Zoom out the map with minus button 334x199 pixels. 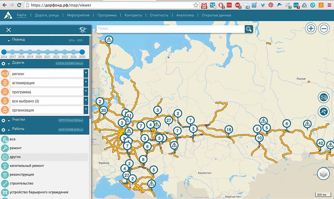click(x=324, y=28)
